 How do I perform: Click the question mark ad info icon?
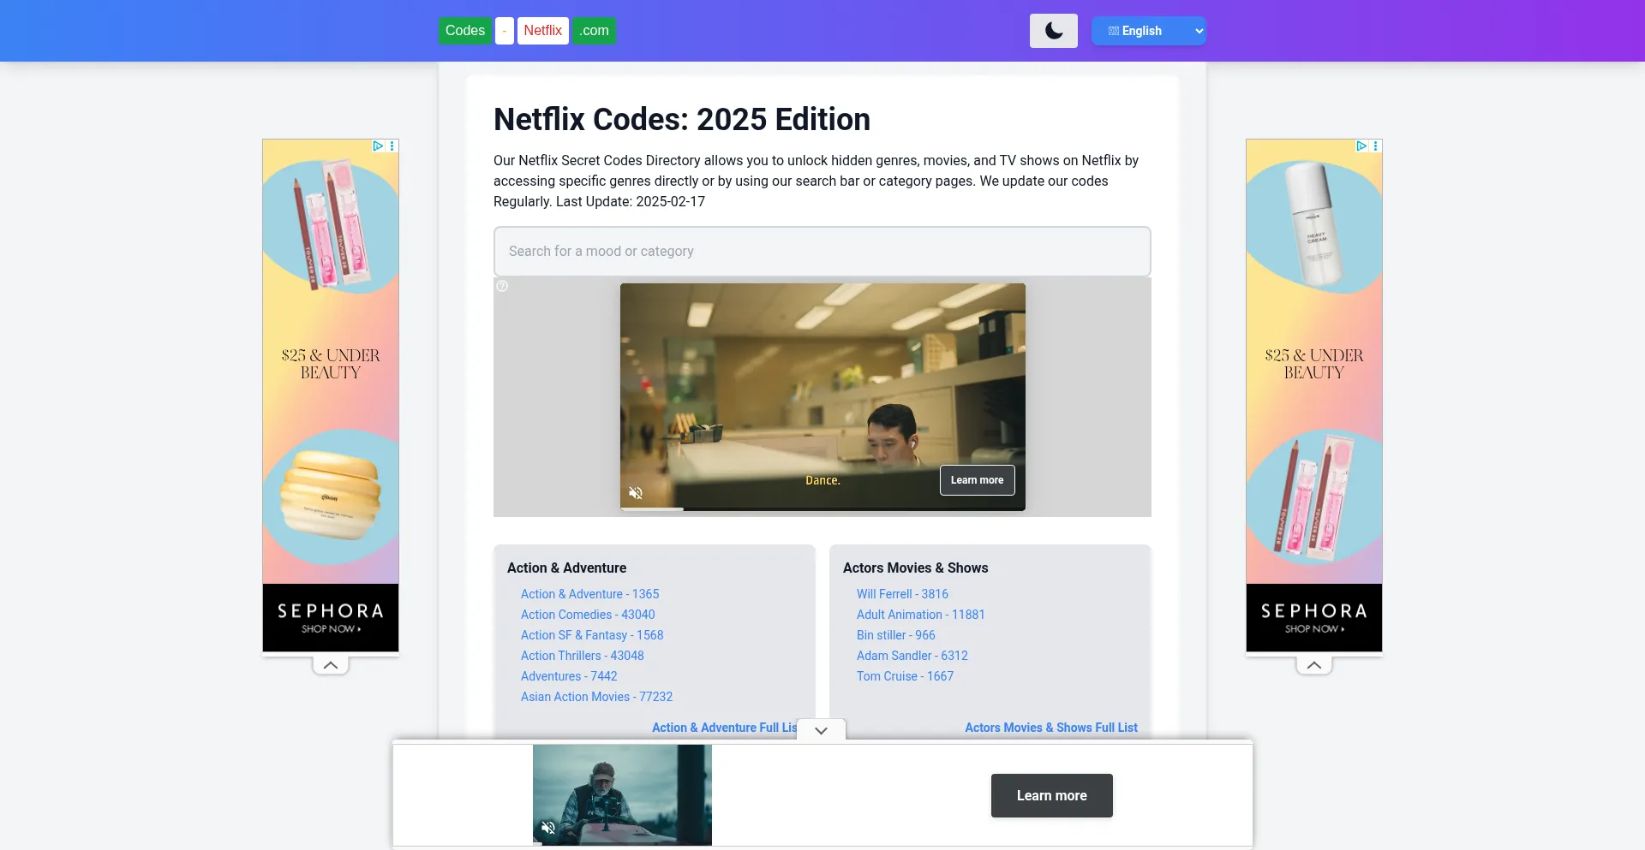503,286
